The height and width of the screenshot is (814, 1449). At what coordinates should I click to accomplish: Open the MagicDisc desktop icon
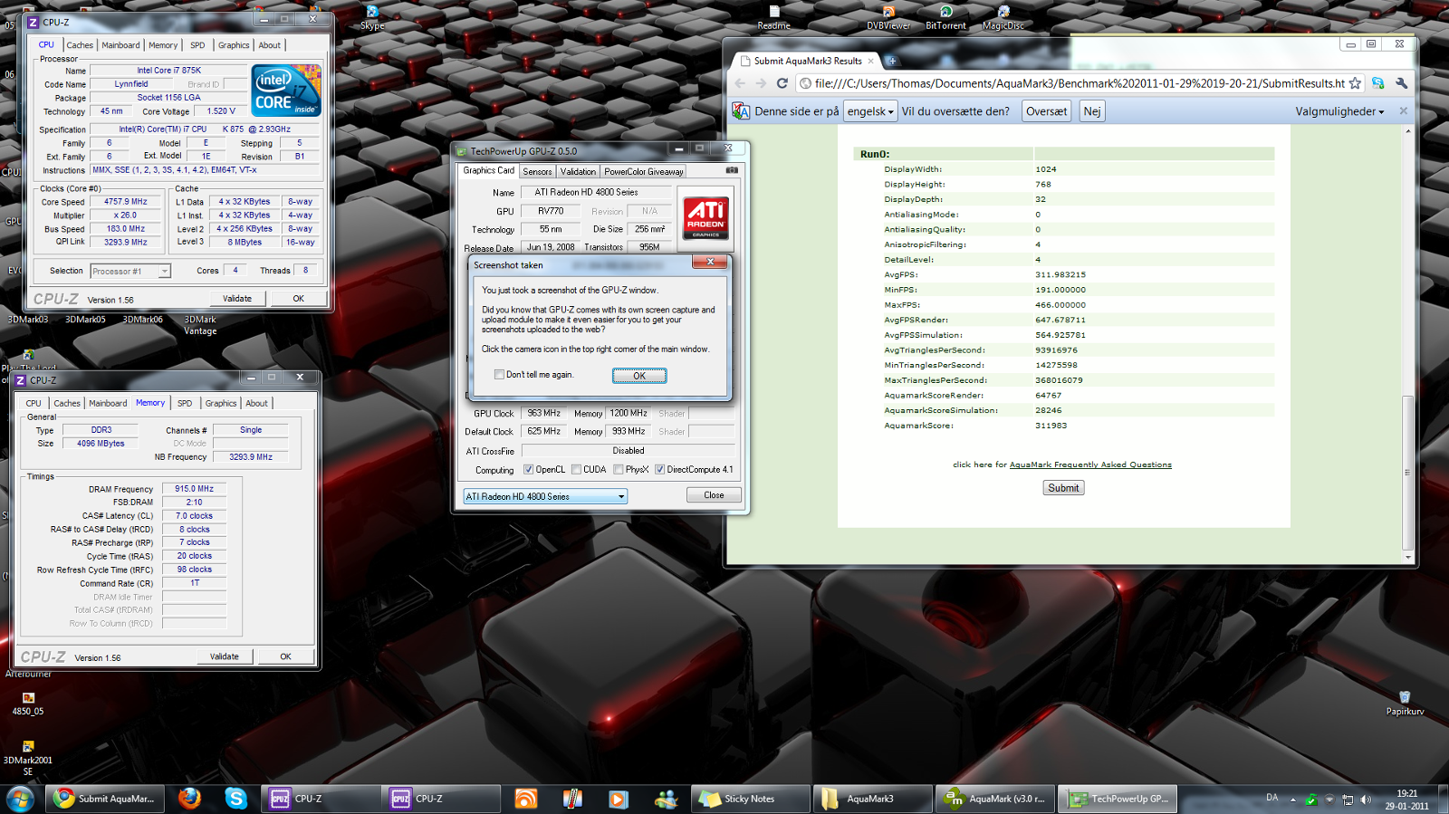point(1003,16)
